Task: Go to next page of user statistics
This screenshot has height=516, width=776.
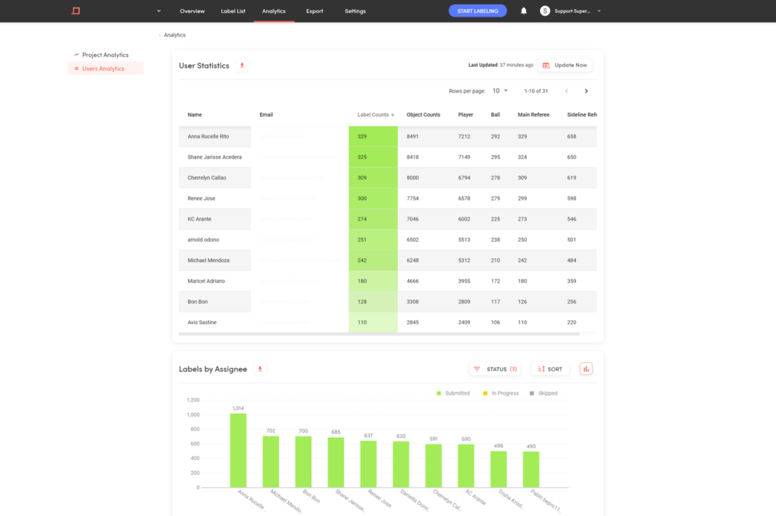Action: pos(587,91)
